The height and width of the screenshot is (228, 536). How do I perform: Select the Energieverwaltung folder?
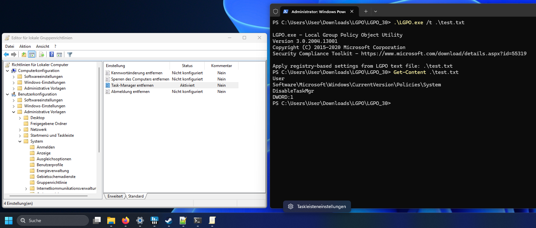pos(53,171)
